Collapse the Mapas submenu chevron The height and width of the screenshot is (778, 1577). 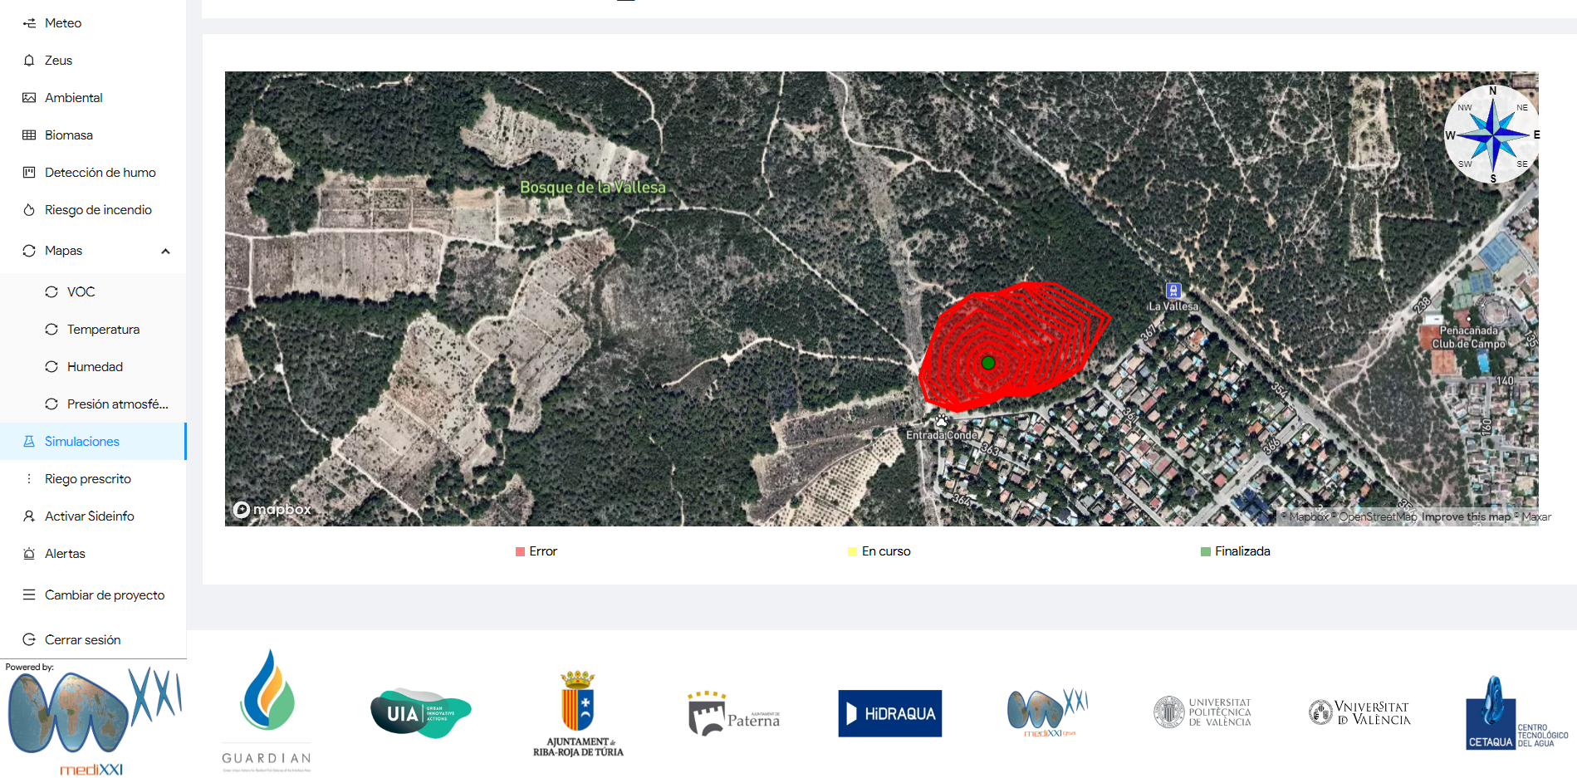pos(165,251)
